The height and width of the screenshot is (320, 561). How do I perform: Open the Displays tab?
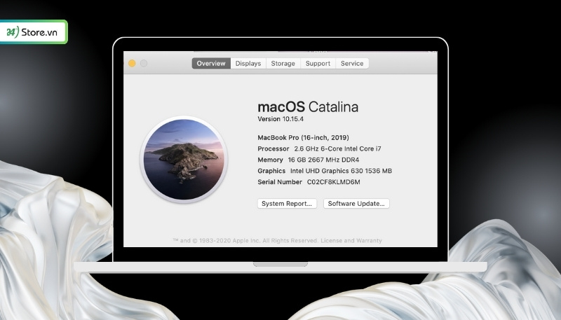[248, 63]
